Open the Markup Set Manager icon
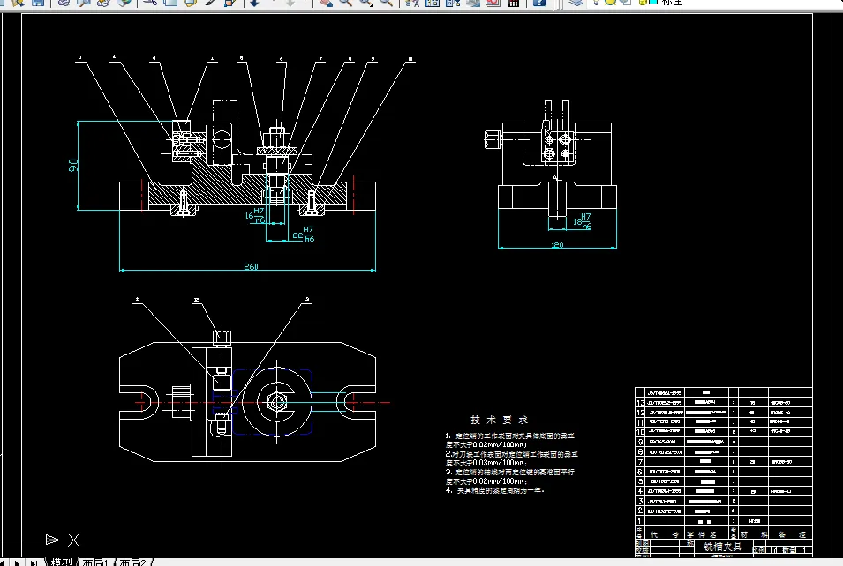 [493, 3]
